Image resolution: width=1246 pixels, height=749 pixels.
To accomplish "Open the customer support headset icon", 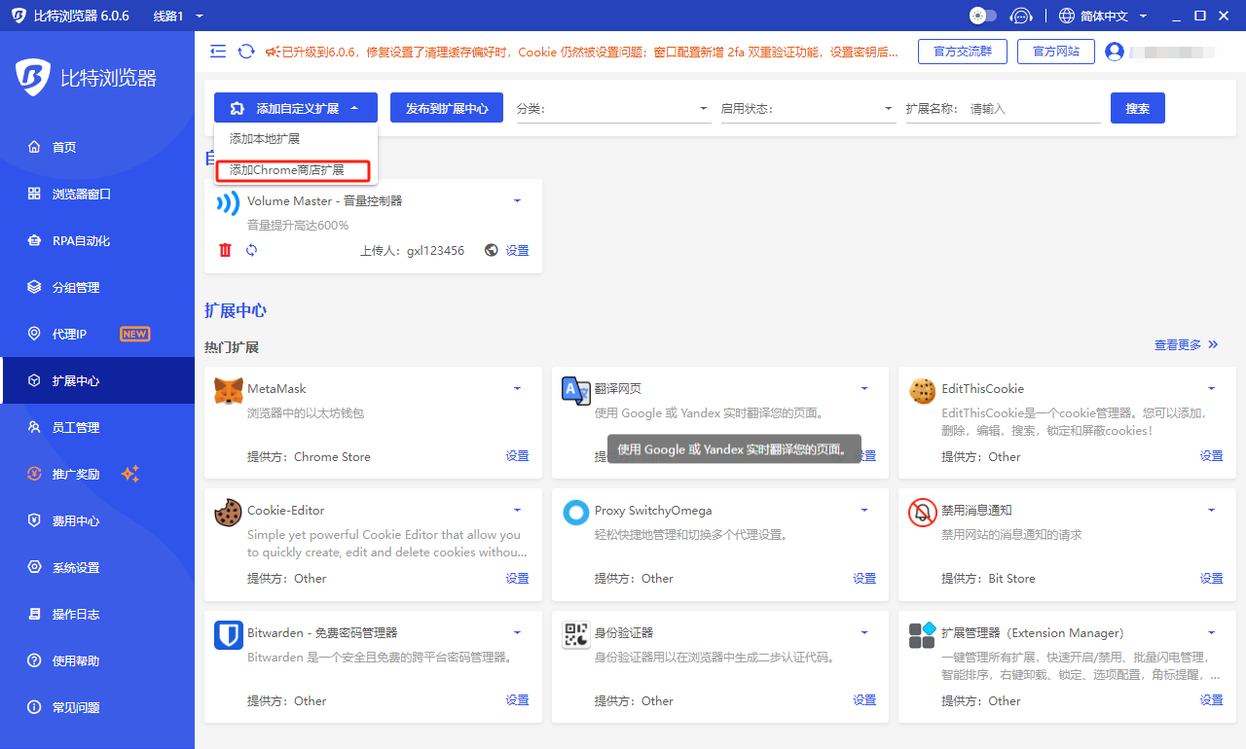I will [1021, 16].
